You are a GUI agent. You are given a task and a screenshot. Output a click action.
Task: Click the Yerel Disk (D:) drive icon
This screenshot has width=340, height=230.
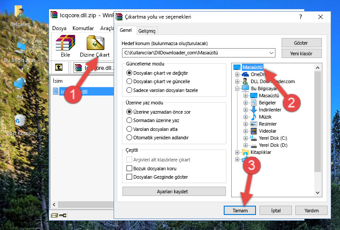coord(254,146)
